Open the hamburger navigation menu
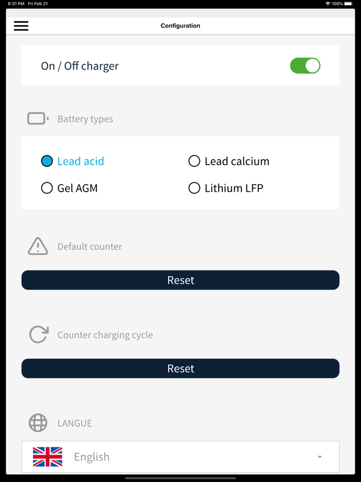This screenshot has width=361, height=482. point(21,25)
